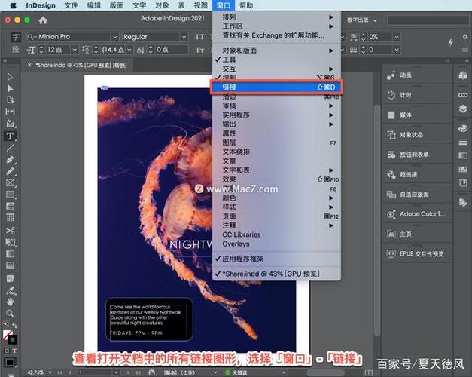
Task: Toggle 应用程序框架 menu option
Action: point(244,258)
